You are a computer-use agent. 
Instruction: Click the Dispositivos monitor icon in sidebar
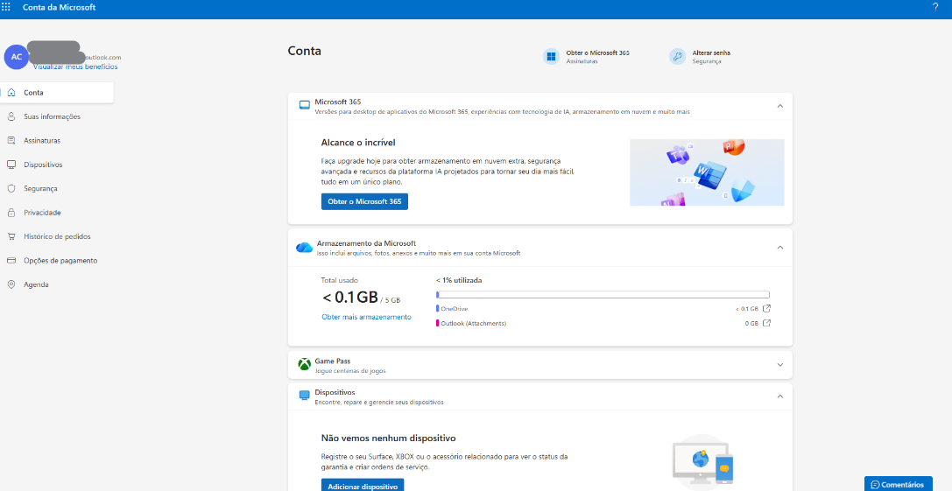pyautogui.click(x=11, y=165)
